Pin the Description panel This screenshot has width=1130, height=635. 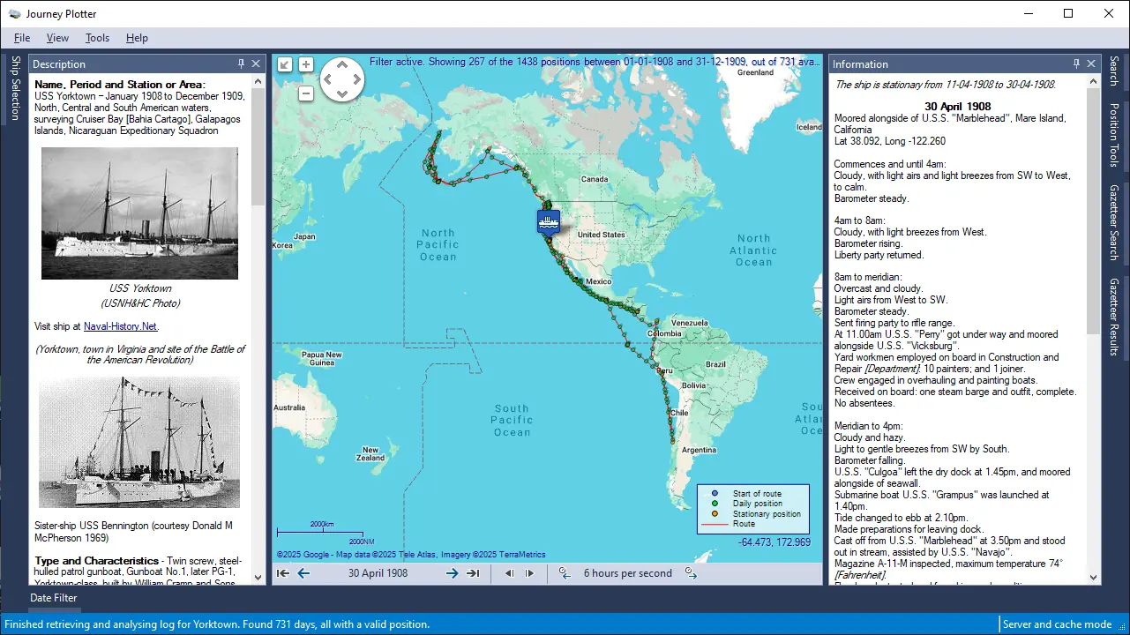point(242,63)
